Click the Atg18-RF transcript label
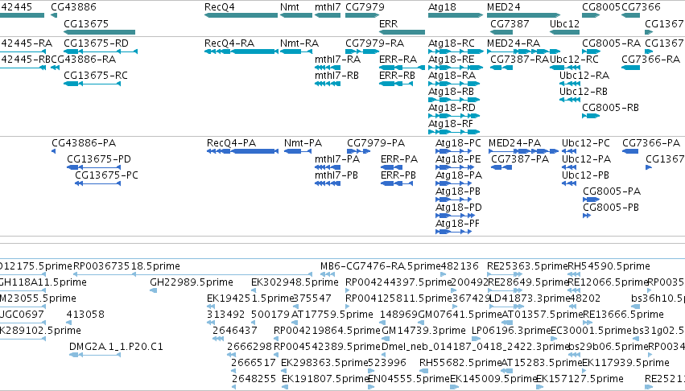The image size is (685, 391). click(451, 124)
